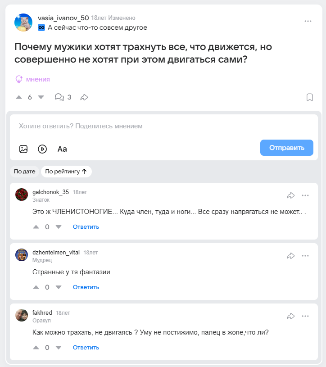Viewport: 326px width, 367px height.
Task: Share the main question post
Action: click(84, 97)
